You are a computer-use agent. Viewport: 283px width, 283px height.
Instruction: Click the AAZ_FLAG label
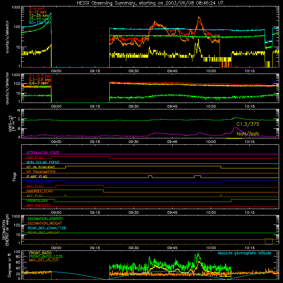(x=35, y=196)
